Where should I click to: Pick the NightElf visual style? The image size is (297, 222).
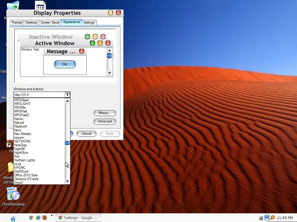[x=39, y=149]
